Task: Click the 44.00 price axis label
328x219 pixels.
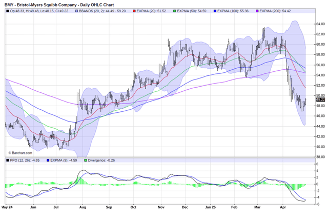Action: [x=320, y=126]
